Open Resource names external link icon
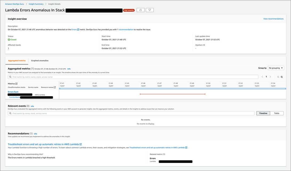The width and height of the screenshot is (291, 171). pos(55,87)
